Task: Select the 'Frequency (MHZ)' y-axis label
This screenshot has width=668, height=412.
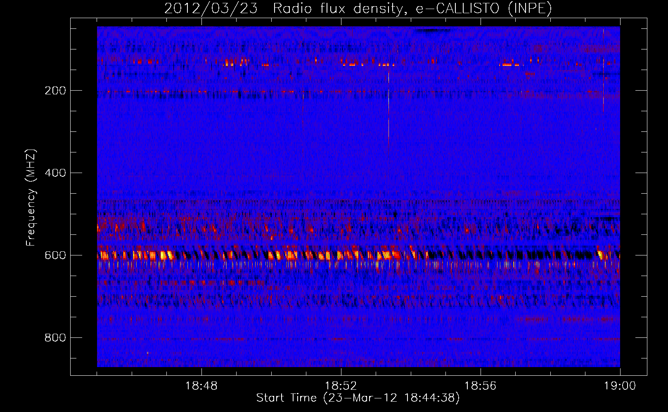Action: 31,197
